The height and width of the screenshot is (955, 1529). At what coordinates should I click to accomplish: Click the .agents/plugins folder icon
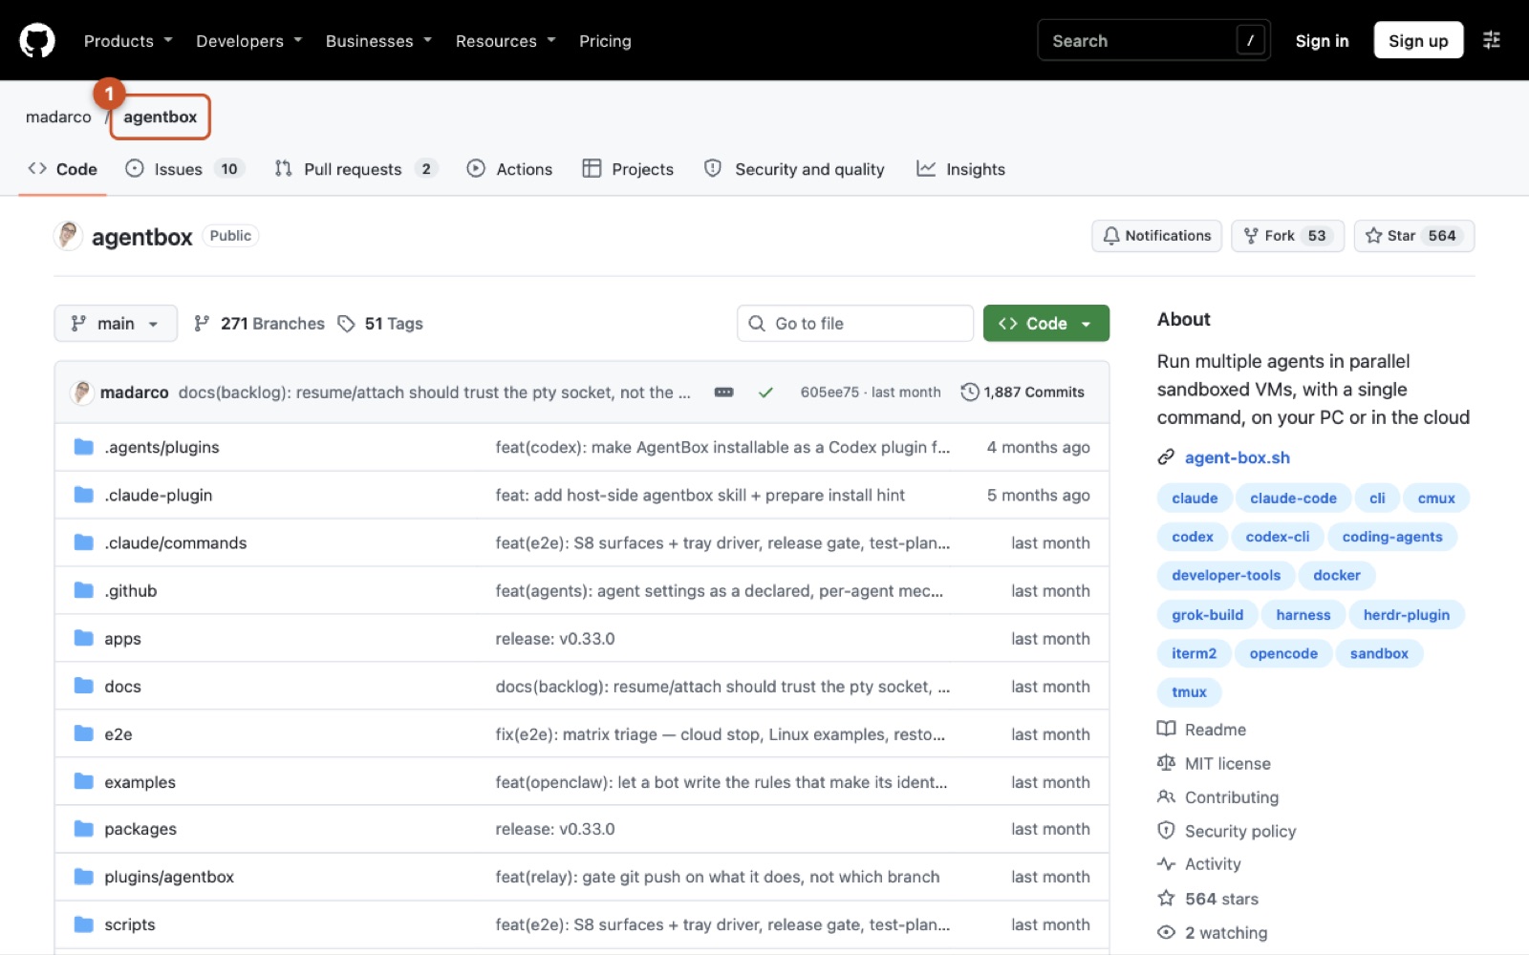coord(84,447)
